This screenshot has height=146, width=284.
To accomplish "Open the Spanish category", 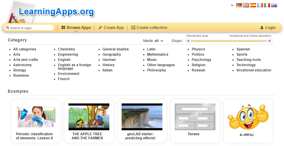I will coord(243,49).
